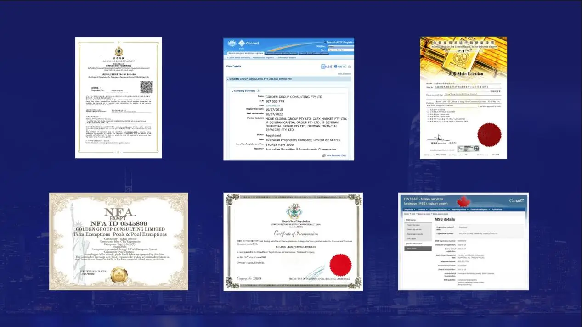Expand the Financial intelligence menu
This screenshot has height=327, width=582.
coord(480,210)
